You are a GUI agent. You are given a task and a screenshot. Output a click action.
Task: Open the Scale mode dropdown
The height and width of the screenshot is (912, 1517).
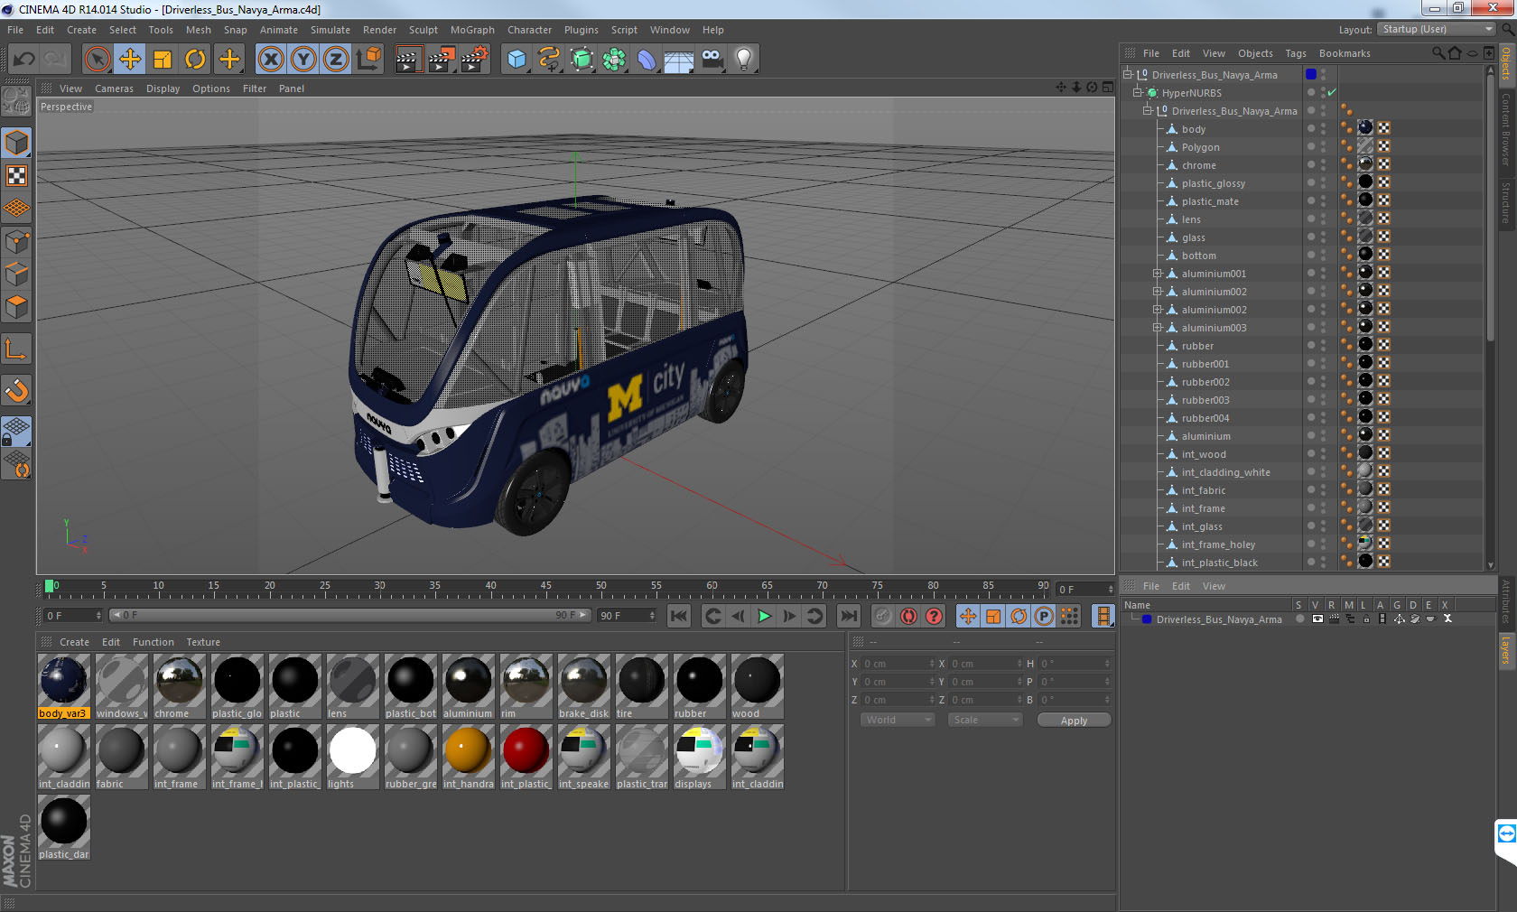point(985,720)
